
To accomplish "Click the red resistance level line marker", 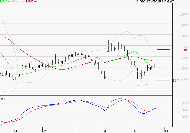I will tap(164, 50).
